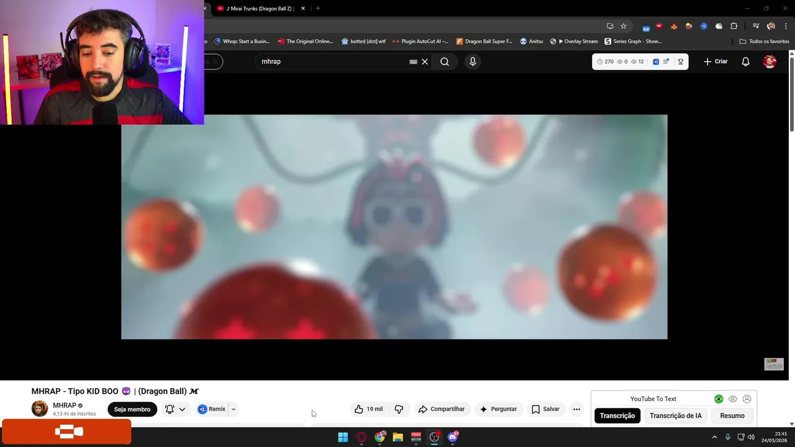The image size is (795, 447).
Task: Open the media controls music-note icon
Action: (756, 26)
